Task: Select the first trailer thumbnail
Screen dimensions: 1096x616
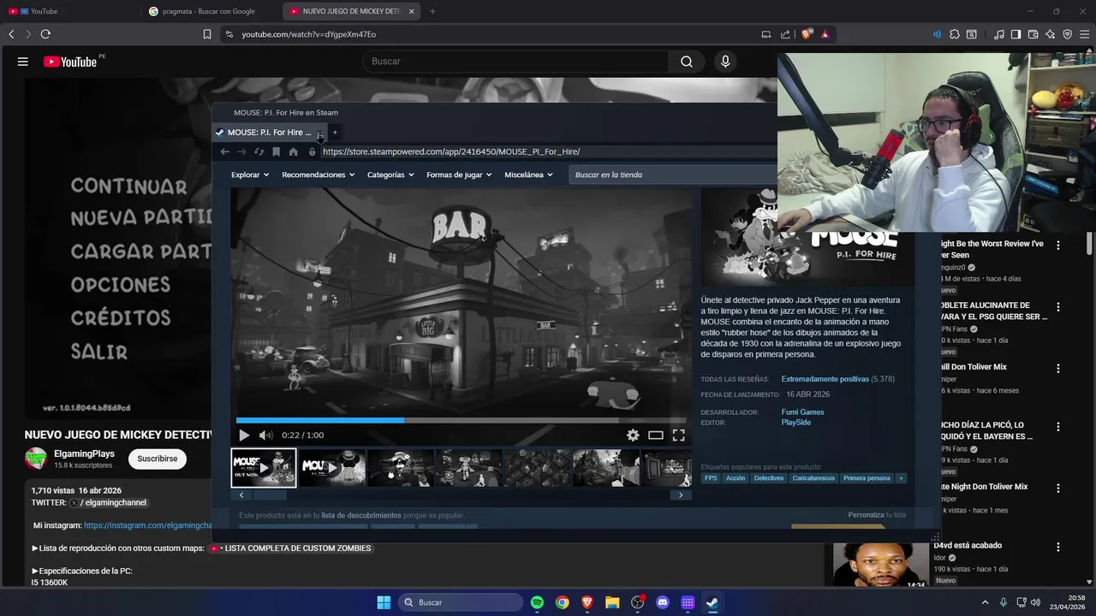Action: coord(264,468)
